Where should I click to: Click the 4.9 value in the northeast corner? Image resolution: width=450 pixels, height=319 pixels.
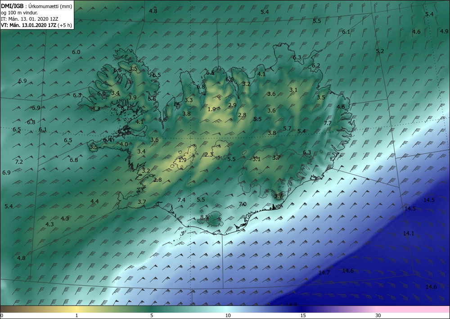coord(444,31)
